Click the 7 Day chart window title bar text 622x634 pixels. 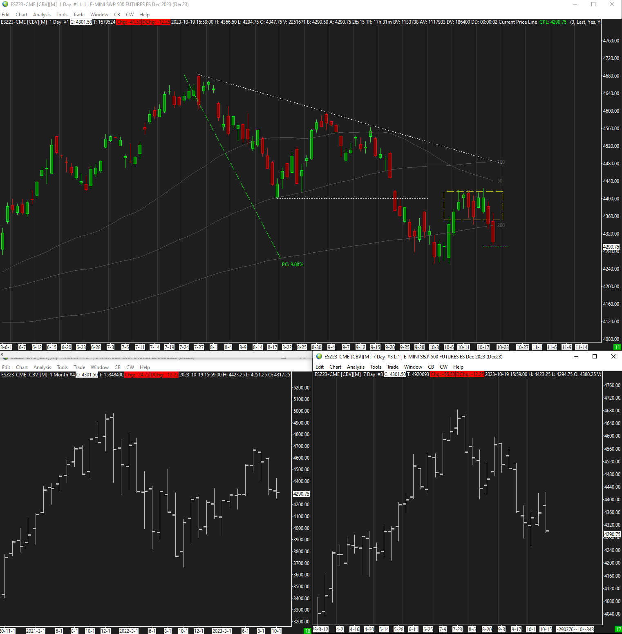(x=414, y=357)
